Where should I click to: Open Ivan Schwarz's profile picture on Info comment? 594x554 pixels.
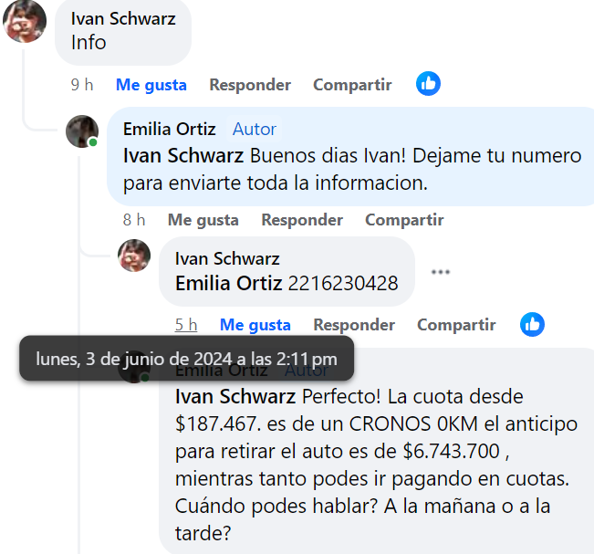pos(25,21)
